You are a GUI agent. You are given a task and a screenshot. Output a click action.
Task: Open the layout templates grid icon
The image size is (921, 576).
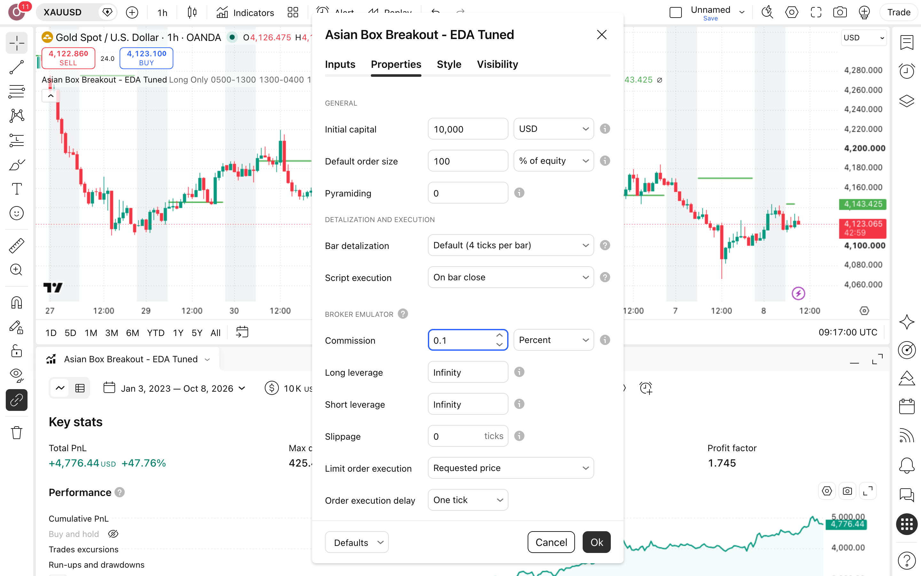click(x=293, y=12)
